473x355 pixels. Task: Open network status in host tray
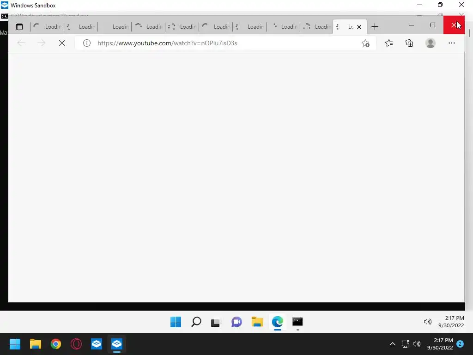(405, 344)
